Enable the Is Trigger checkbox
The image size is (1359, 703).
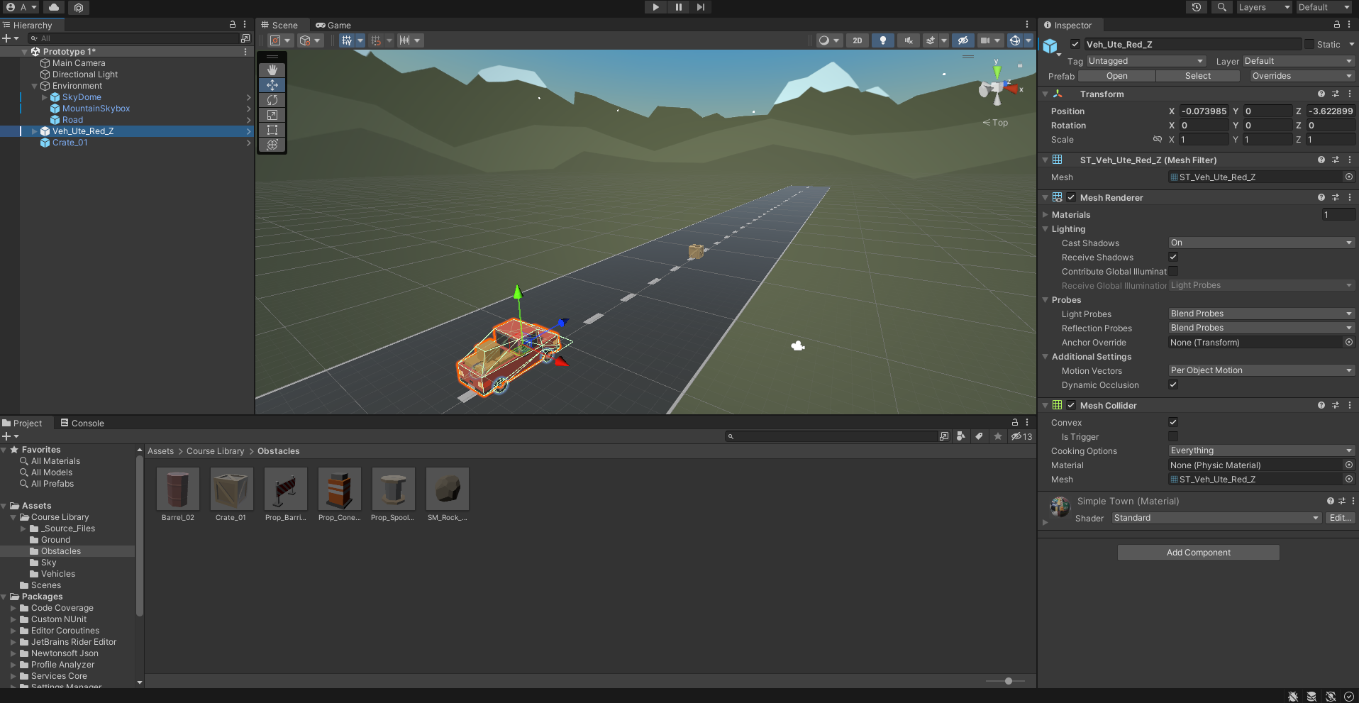click(1173, 436)
